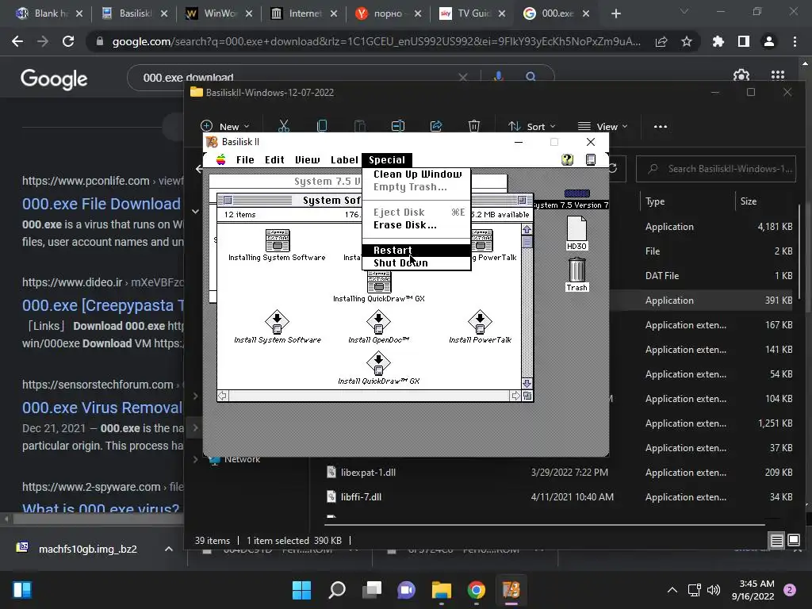Switch Explorer to large icons view

pyautogui.click(x=794, y=541)
